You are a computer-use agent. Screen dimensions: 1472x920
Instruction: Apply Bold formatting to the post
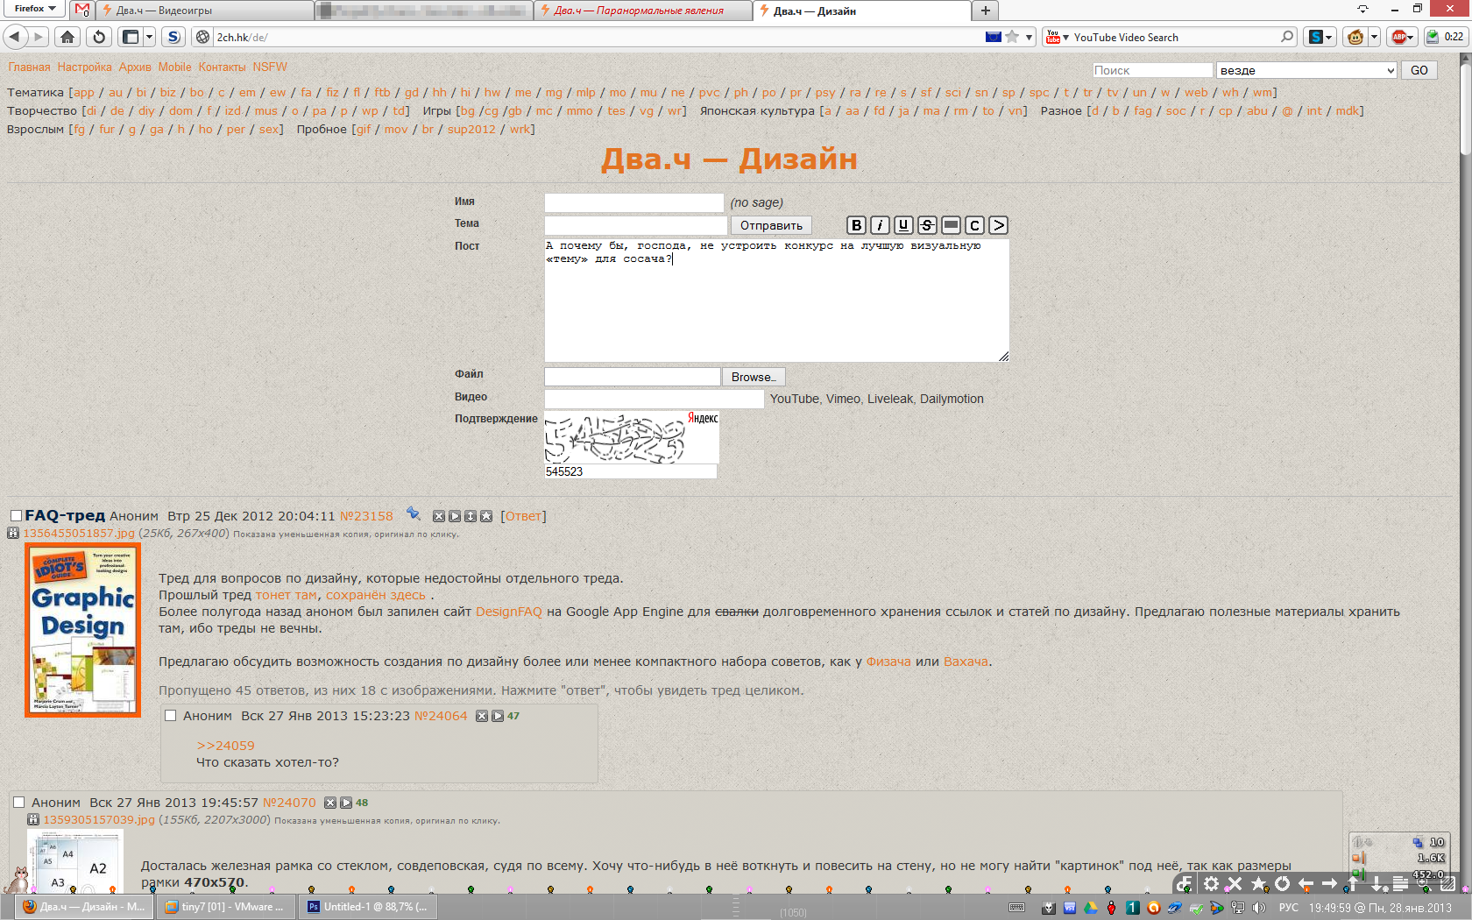pyautogui.click(x=857, y=225)
